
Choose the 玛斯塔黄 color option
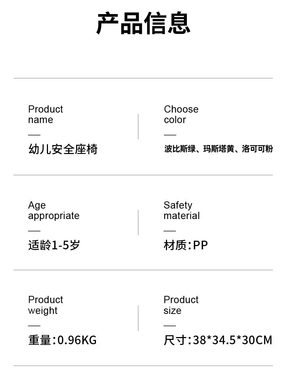click(x=219, y=149)
